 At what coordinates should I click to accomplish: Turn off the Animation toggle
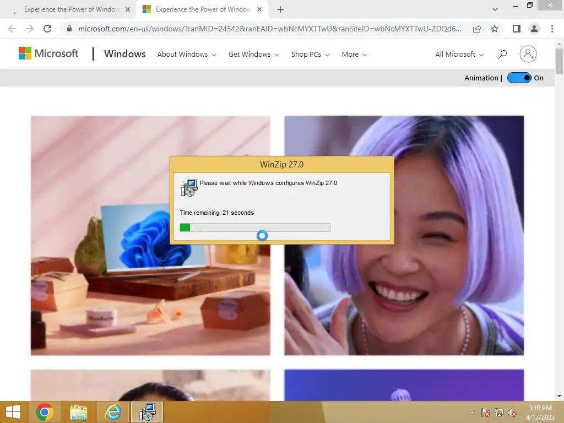[519, 78]
